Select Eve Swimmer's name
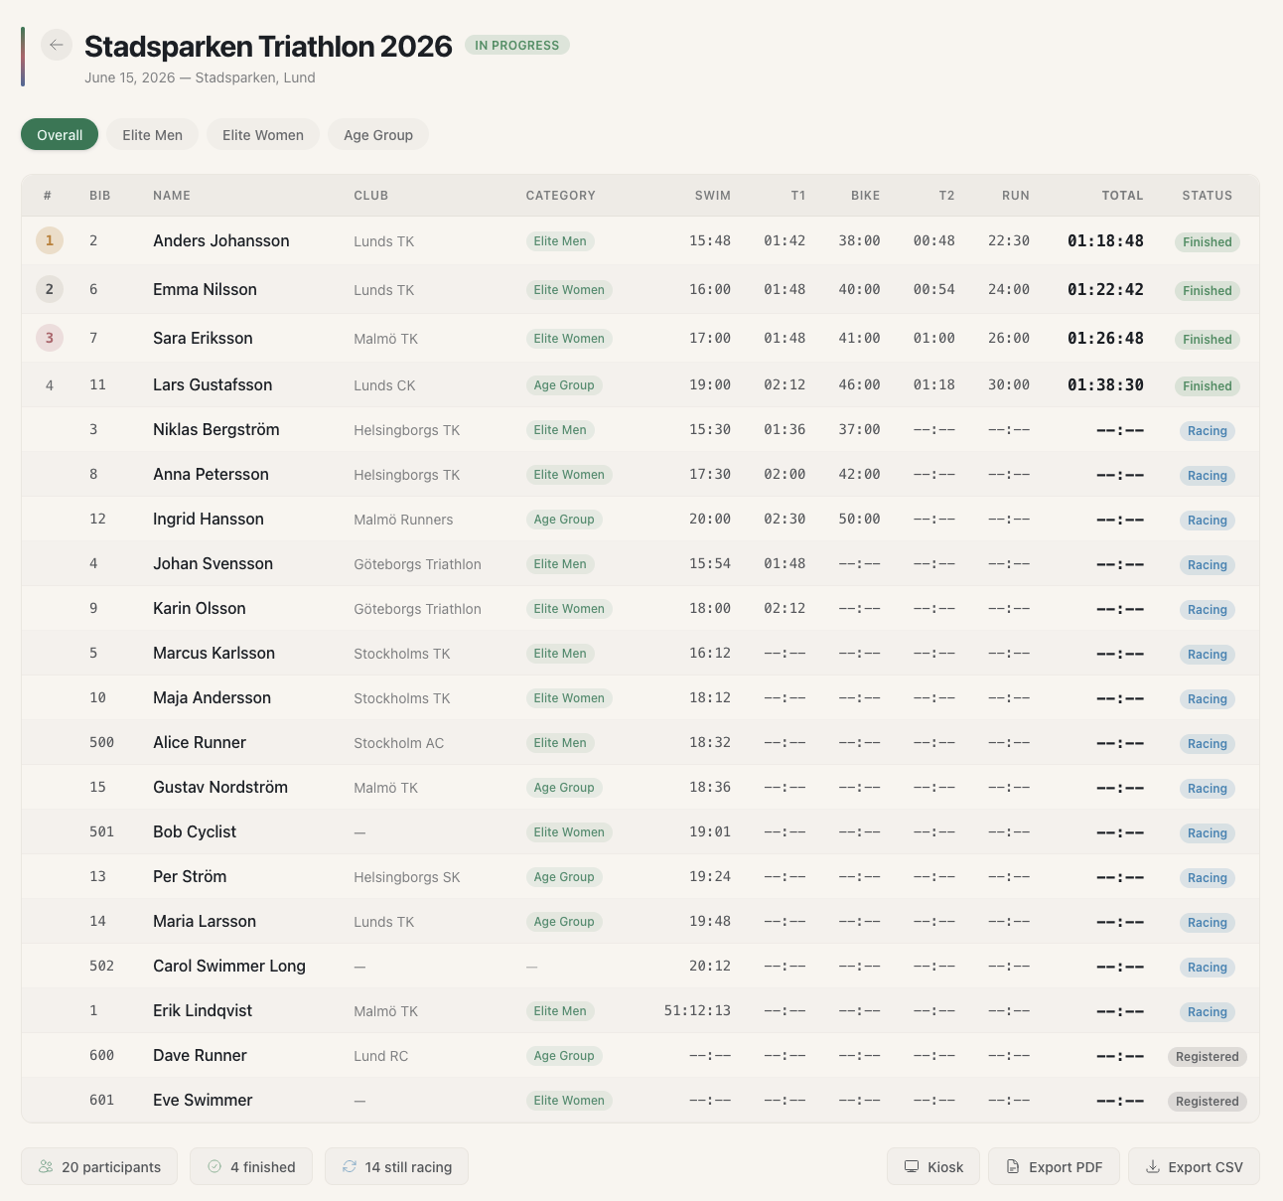 pos(203,1100)
